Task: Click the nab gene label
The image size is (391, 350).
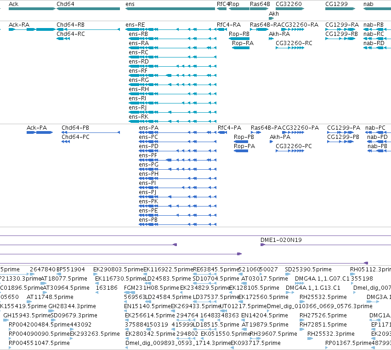Action: [368, 4]
